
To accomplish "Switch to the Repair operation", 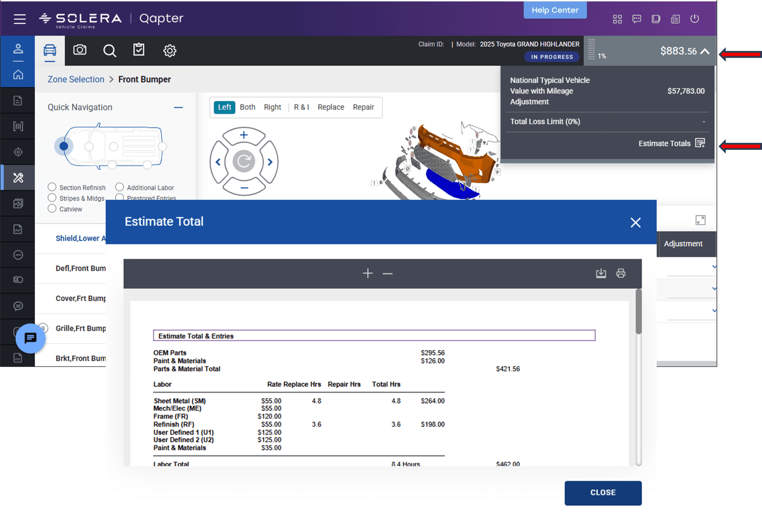I will pos(363,107).
